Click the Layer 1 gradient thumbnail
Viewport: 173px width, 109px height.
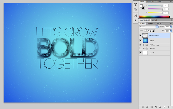(x=145, y=40)
